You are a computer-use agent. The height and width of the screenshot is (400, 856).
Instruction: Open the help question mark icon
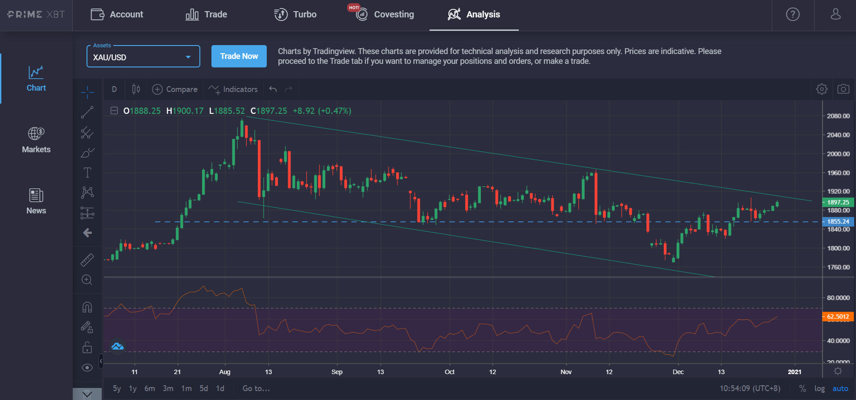point(793,15)
